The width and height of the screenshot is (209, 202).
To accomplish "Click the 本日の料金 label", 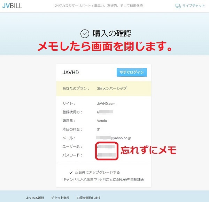I will coord(72,129).
